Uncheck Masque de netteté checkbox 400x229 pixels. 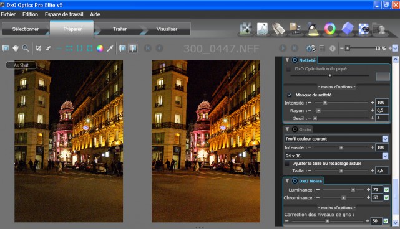289,95
